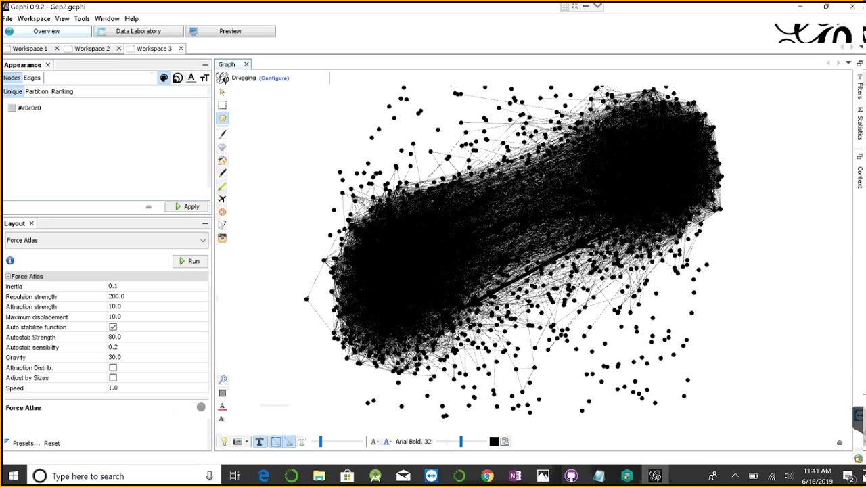
Task: Open the Tools menu
Action: 82,18
